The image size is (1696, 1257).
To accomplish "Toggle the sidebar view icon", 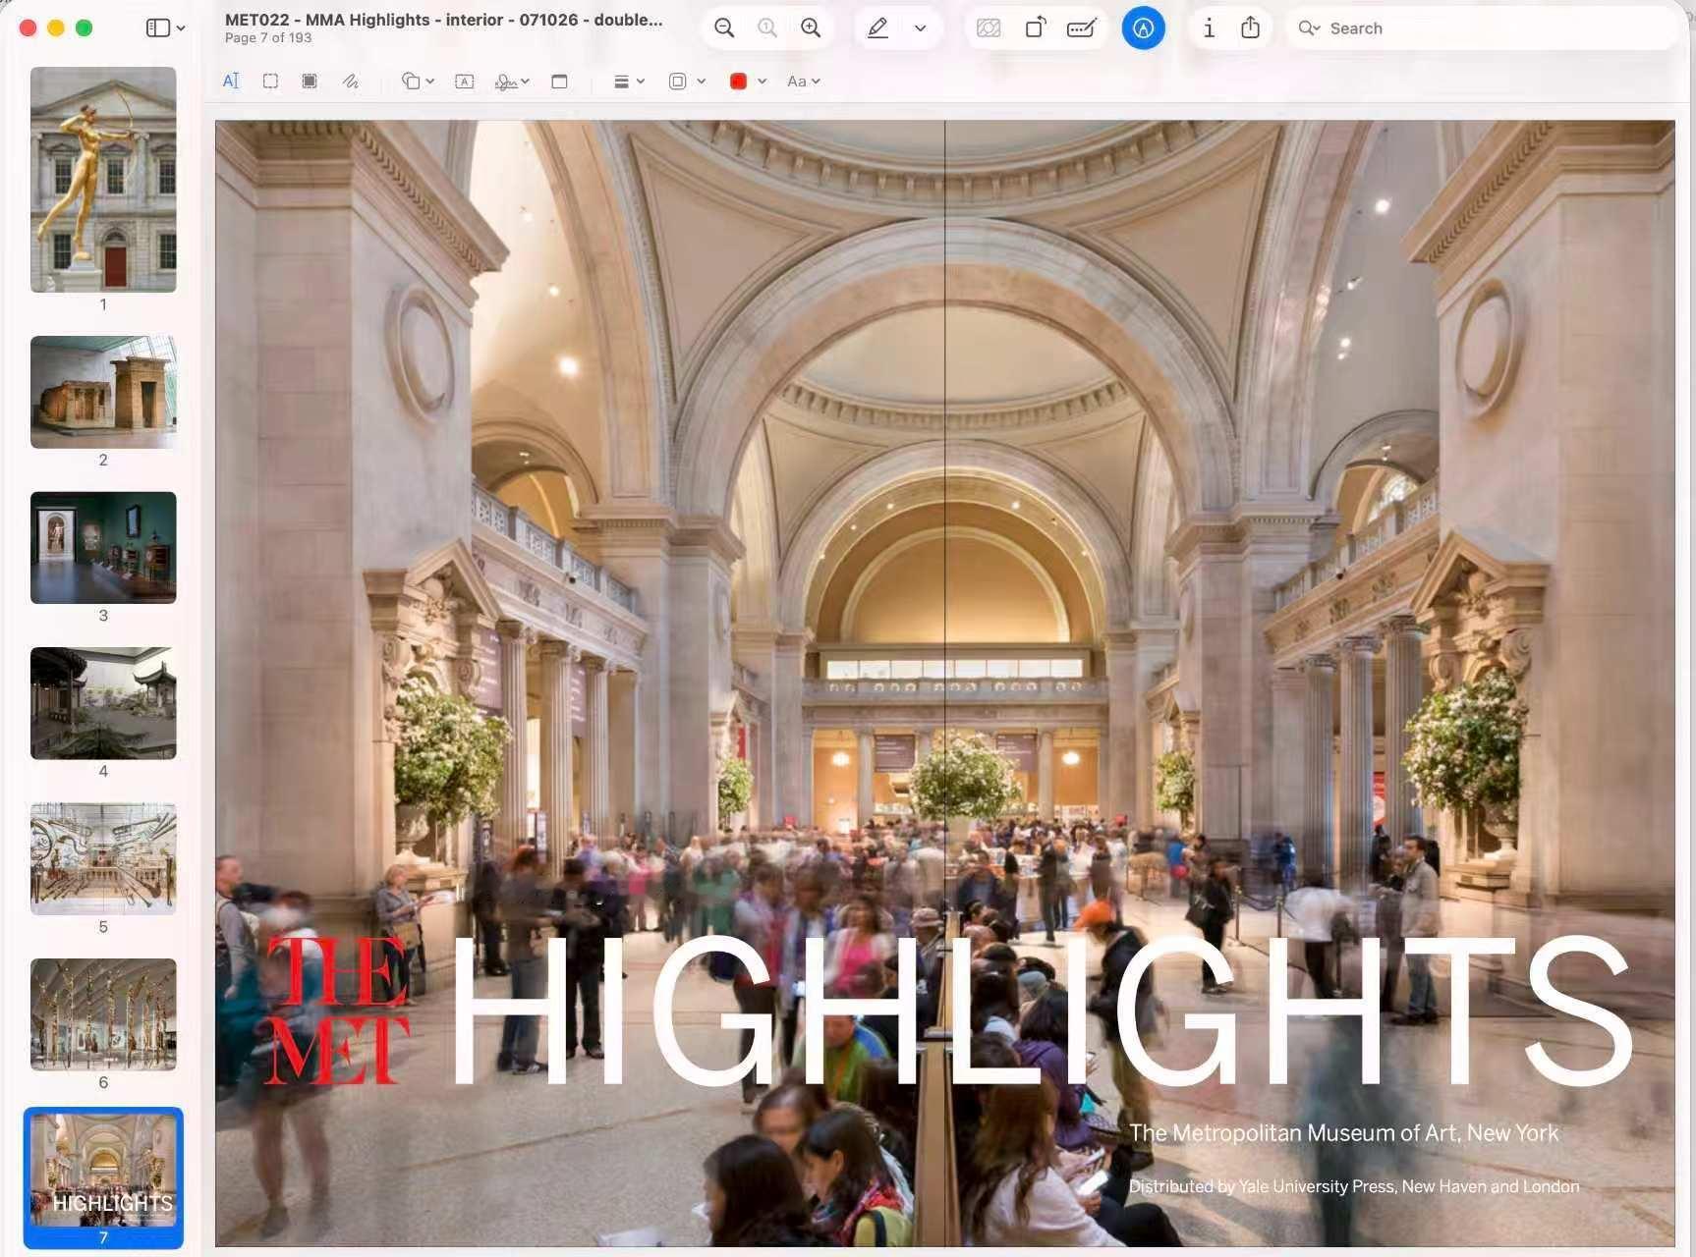I will (158, 28).
